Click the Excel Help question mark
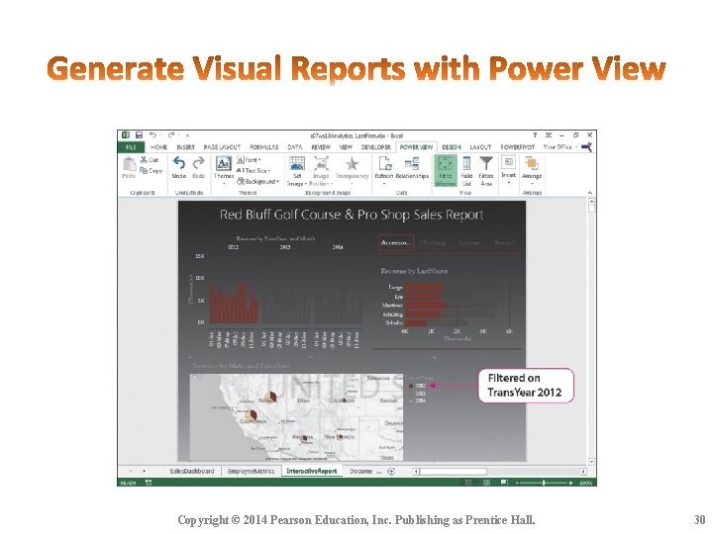The image size is (713, 534). pos(535,134)
